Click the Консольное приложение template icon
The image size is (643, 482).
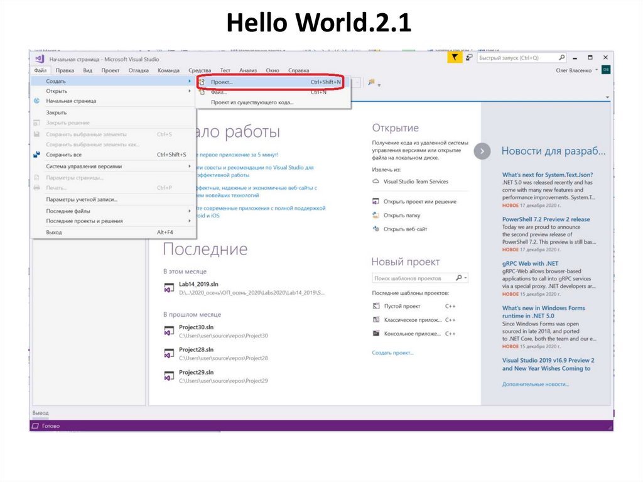click(376, 333)
